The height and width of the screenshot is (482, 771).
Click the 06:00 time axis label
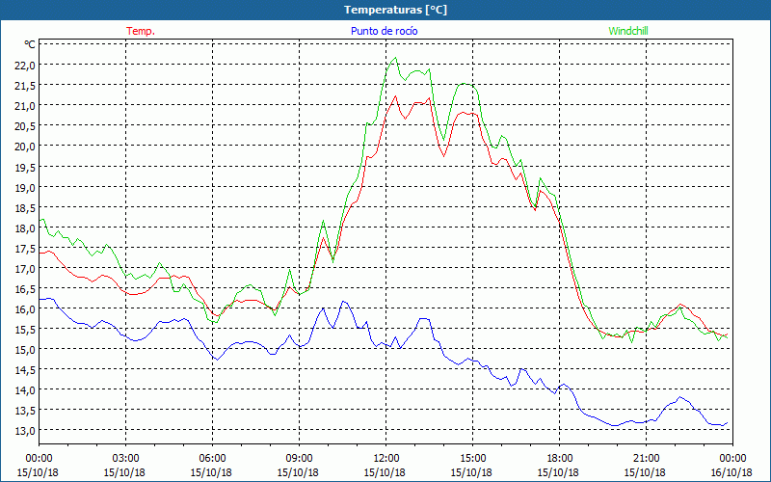213,458
